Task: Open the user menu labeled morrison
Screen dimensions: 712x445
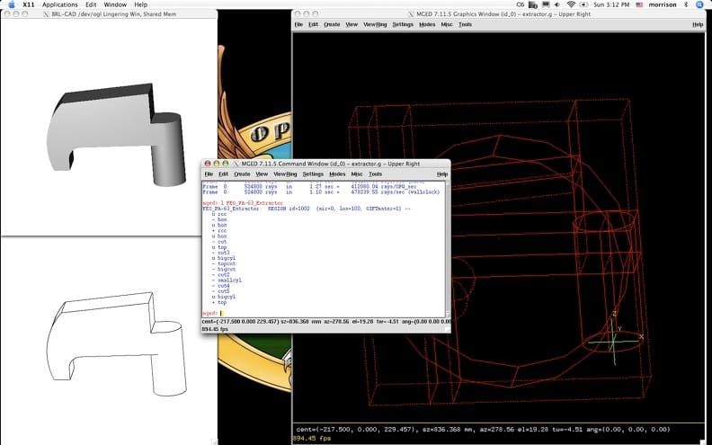Action: coord(663,4)
